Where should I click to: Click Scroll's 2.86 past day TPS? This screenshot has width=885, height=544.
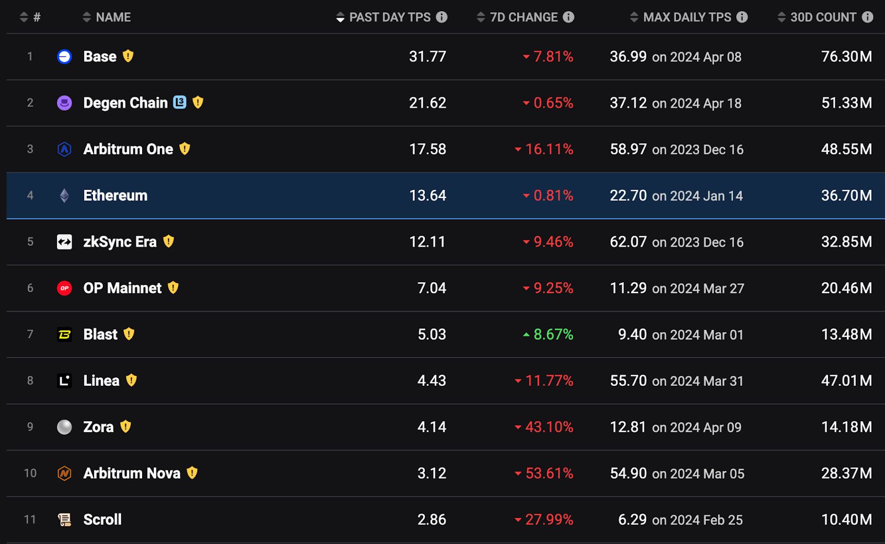pos(432,520)
